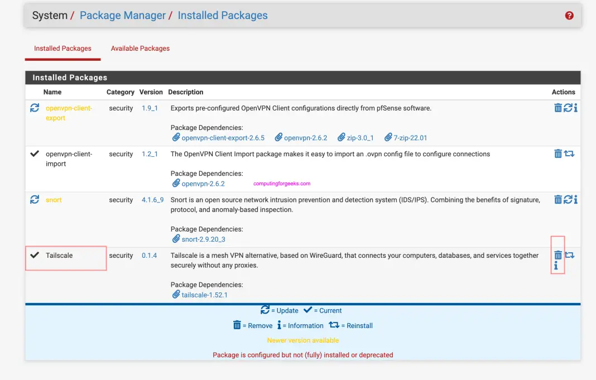Screen dimensions: 596x380
Task: Open information for the snort package
Action: click(x=576, y=199)
